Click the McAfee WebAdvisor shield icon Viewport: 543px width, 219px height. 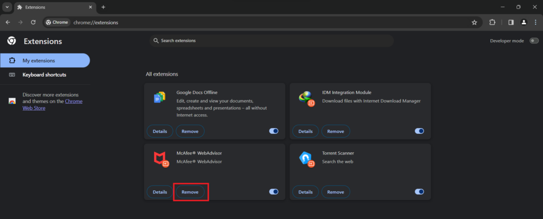point(160,158)
